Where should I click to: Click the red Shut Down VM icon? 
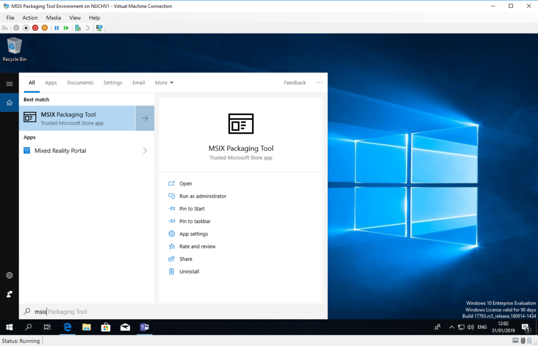pos(35,28)
